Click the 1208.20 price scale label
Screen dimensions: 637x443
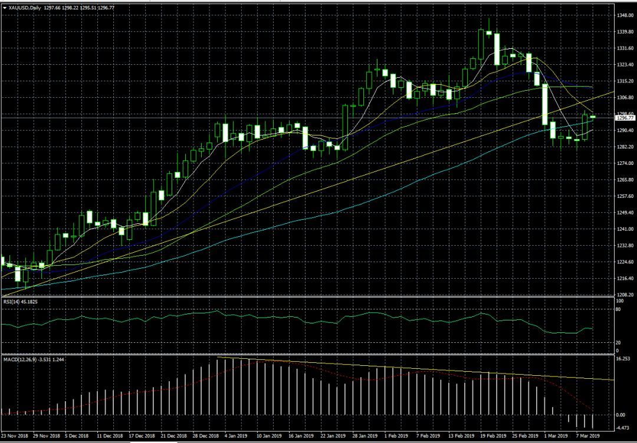(x=625, y=295)
